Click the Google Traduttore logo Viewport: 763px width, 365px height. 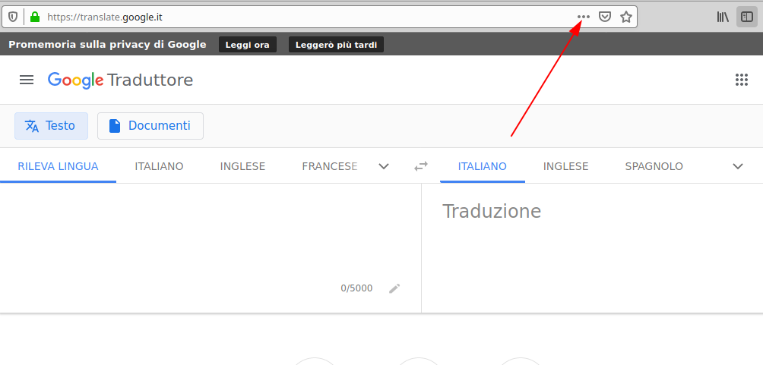[x=120, y=80]
